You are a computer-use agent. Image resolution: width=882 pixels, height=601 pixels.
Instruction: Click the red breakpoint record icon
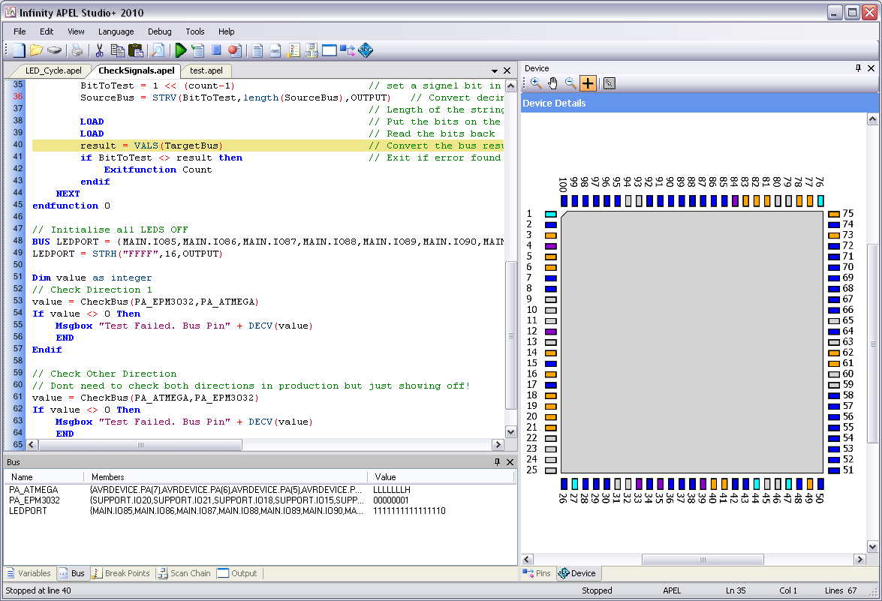(233, 50)
